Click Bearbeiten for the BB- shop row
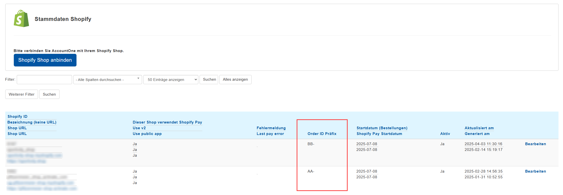Image resolution: width=563 pixels, height=195 pixels. pyautogui.click(x=535, y=144)
